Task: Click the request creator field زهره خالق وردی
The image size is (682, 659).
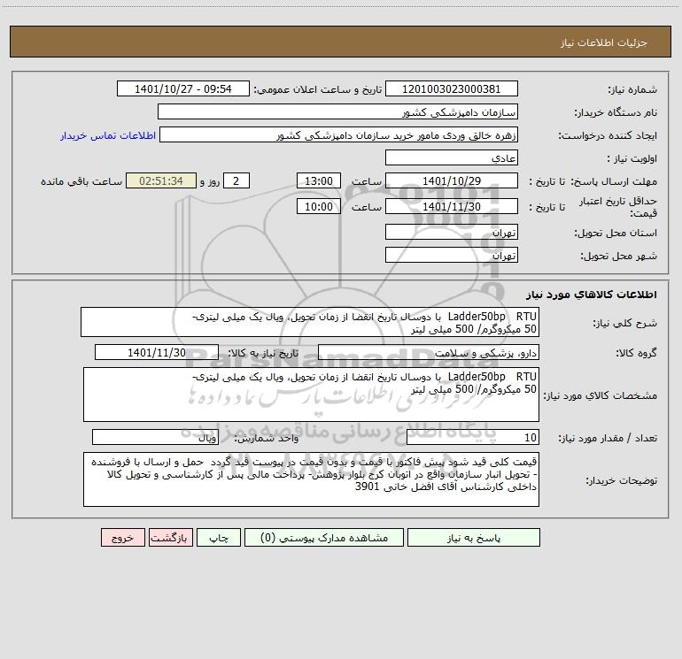Action: pos(339,135)
